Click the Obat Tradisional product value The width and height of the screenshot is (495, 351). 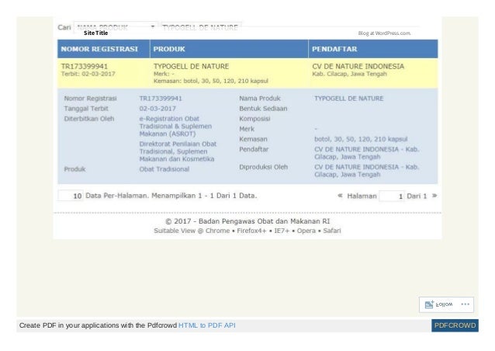click(x=164, y=169)
